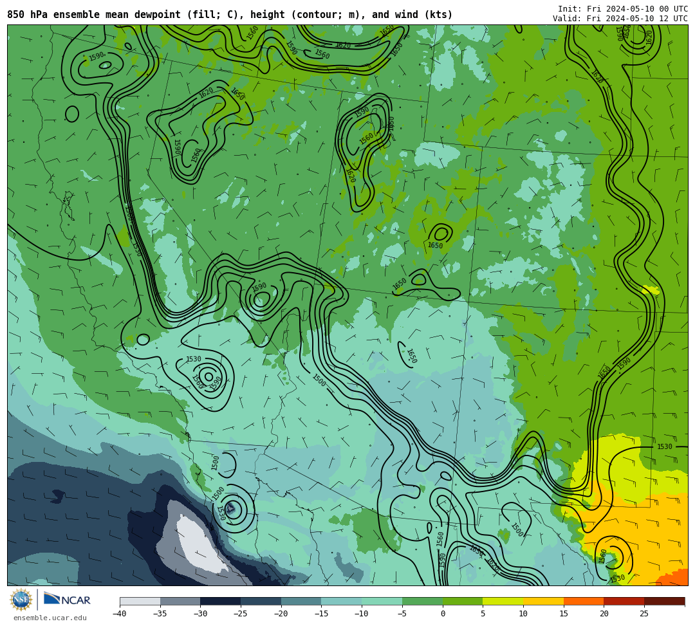695x626 pixels.
Task: Pick the slate gray -35 to -30 swatch
Action: pos(180,601)
